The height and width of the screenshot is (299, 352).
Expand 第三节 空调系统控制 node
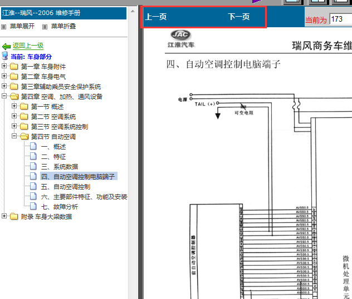(x=14, y=126)
